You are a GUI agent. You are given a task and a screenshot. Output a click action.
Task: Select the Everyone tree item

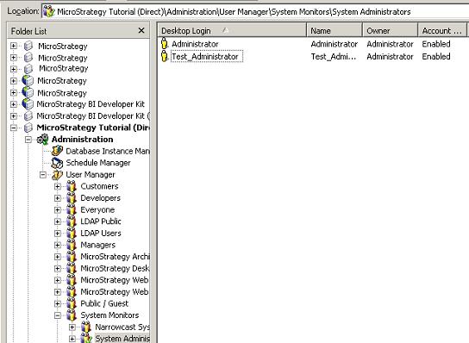97,209
